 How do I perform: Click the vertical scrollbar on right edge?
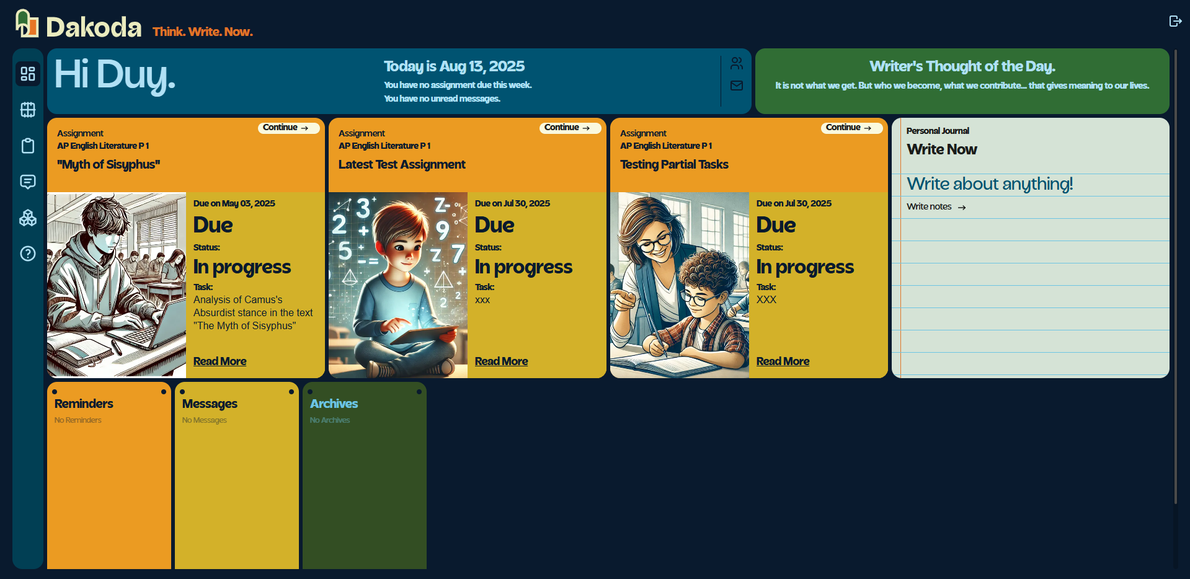coord(1175,279)
